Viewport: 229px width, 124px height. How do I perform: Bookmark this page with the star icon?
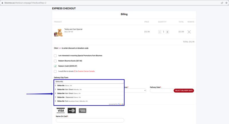point(226,3)
